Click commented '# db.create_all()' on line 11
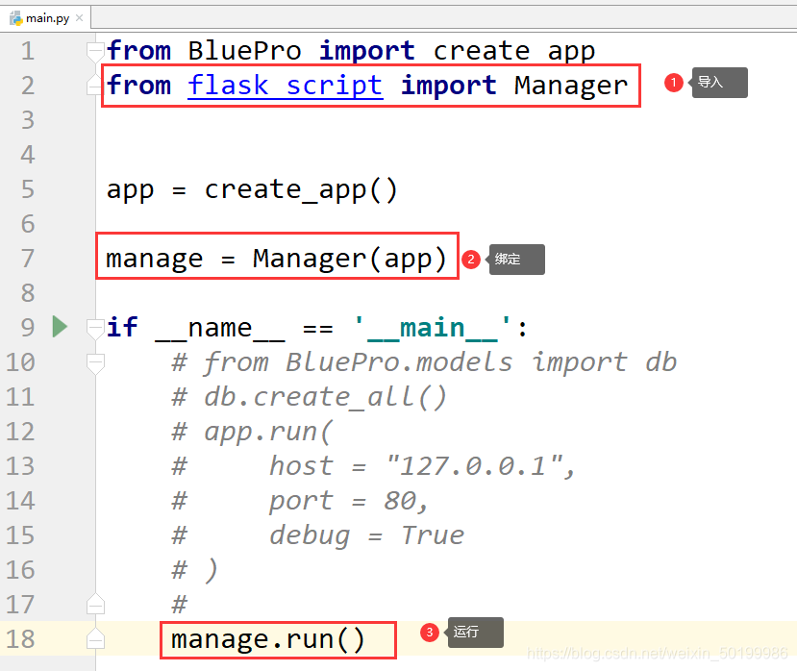797x671 pixels. point(309,397)
